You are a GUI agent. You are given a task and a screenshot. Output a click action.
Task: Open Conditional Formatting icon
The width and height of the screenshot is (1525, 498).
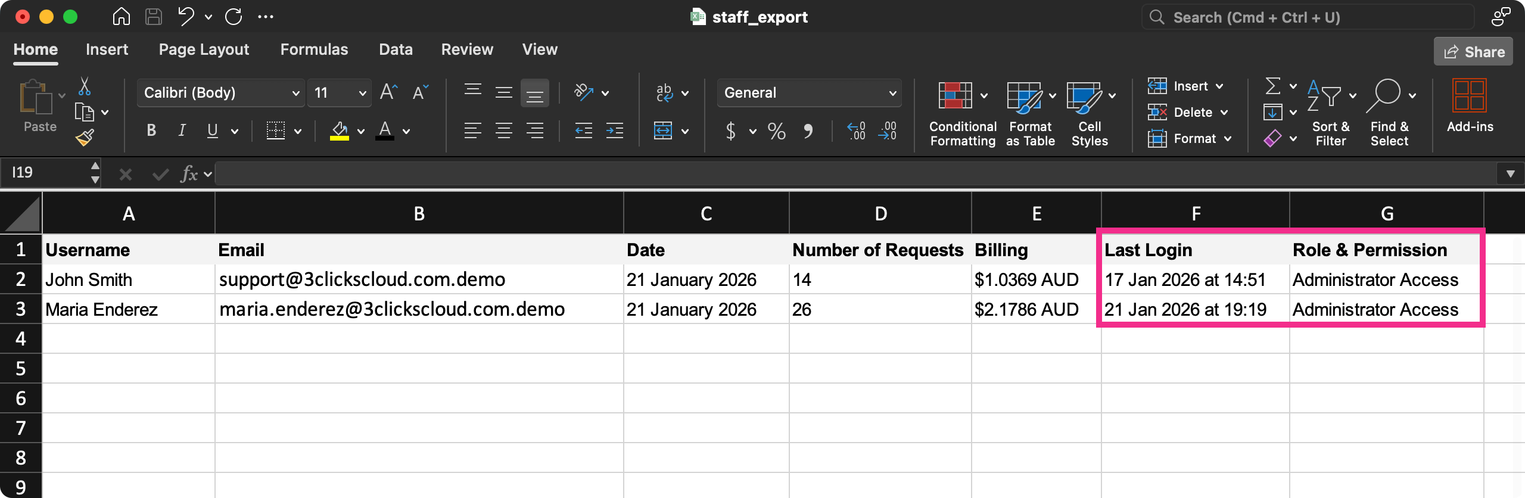click(x=955, y=95)
